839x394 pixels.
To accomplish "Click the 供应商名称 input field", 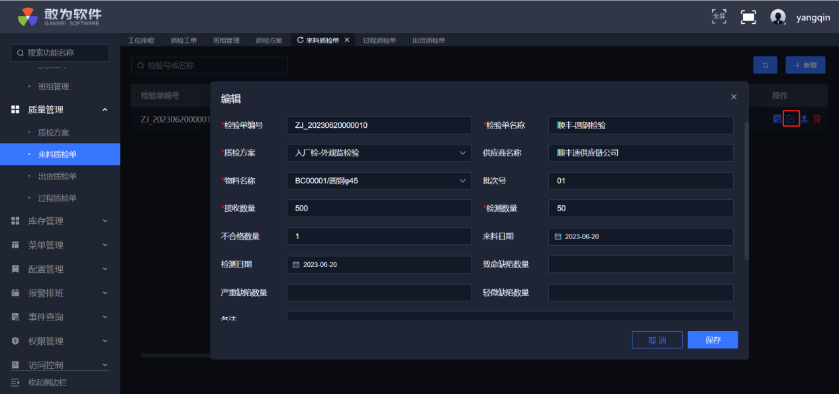I will tap(641, 153).
